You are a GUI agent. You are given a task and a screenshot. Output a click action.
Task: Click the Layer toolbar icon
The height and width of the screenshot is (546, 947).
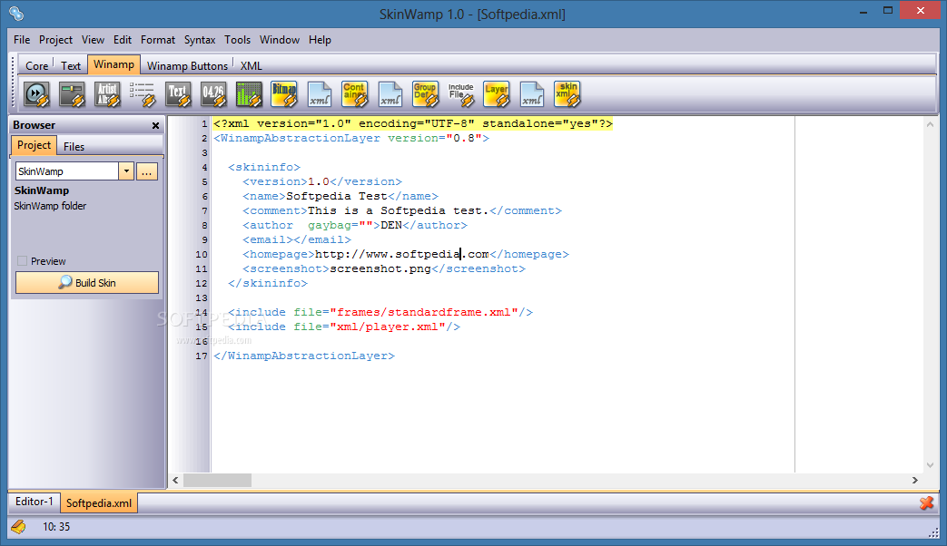pyautogui.click(x=497, y=94)
